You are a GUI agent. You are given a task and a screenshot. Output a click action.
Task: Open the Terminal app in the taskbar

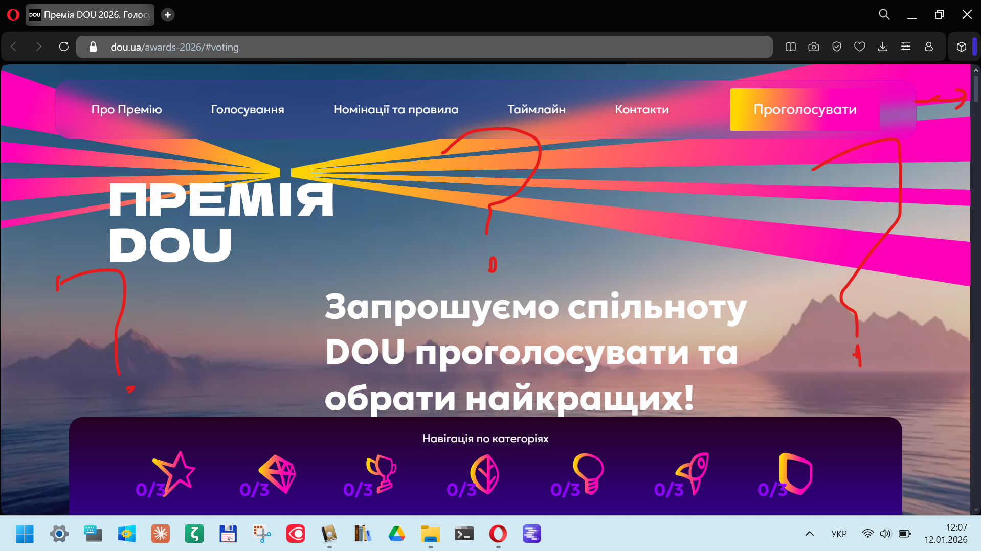coord(464,534)
